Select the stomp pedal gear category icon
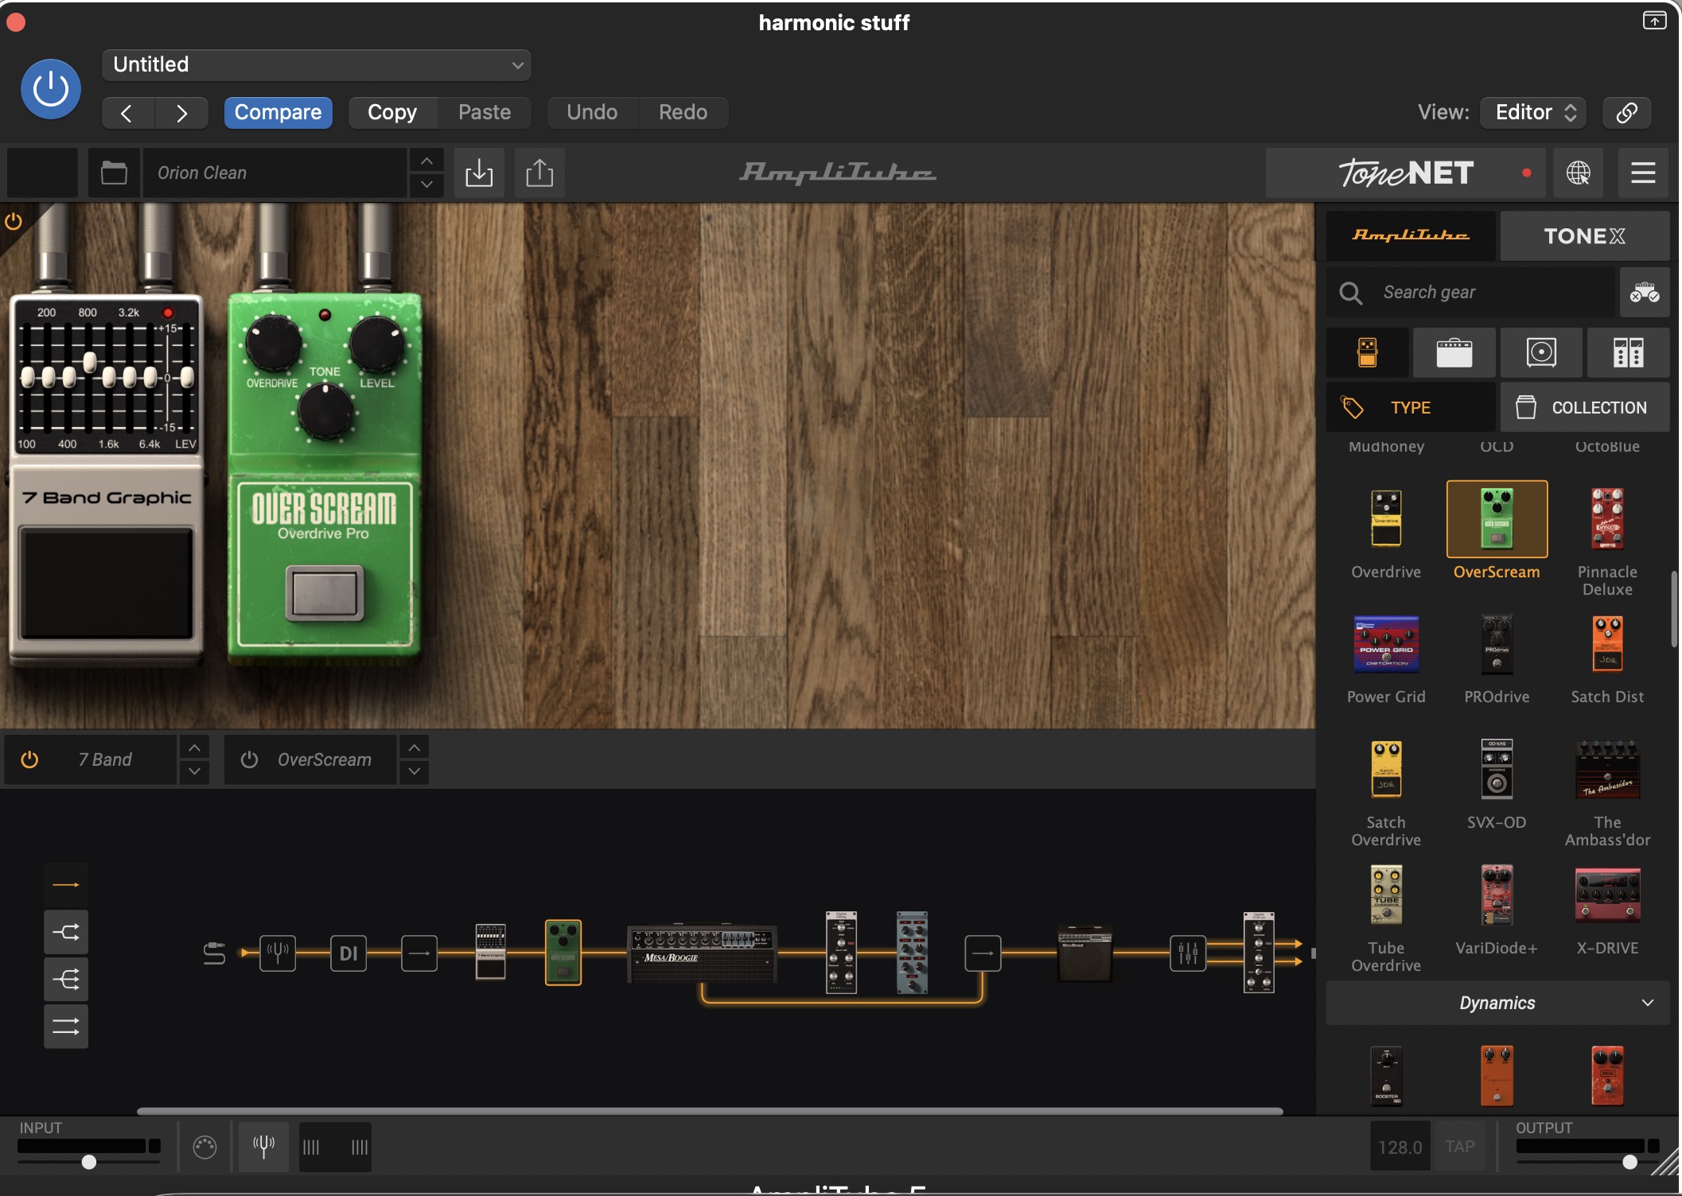This screenshot has width=1682, height=1196. click(x=1367, y=352)
